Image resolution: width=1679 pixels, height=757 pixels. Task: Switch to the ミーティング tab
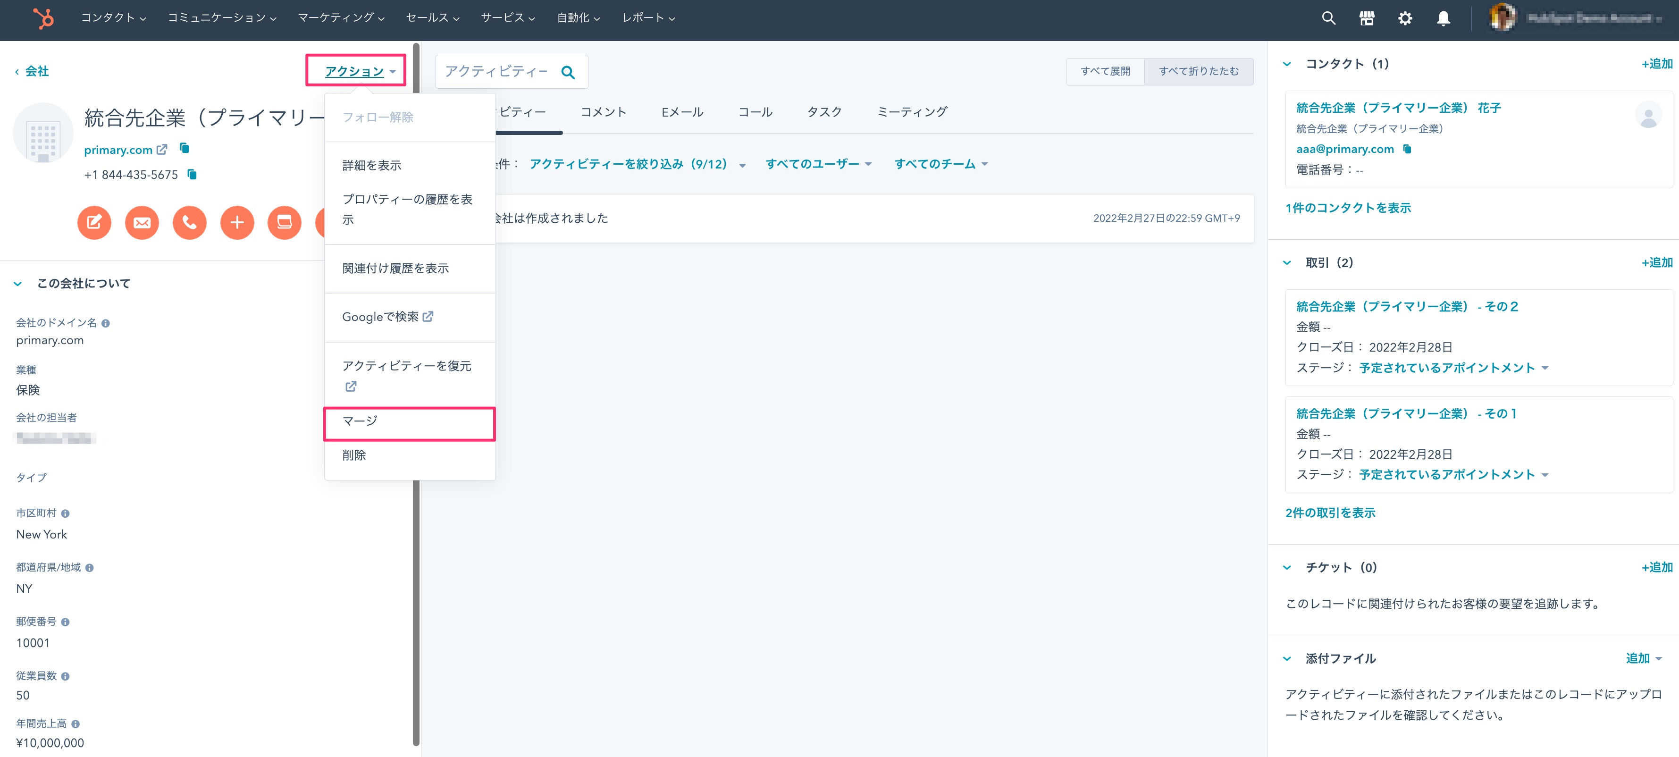912,112
